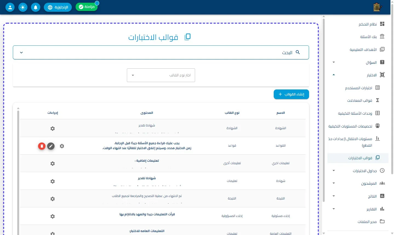This screenshot has width=394, height=235.
Task: Expand التقارير section arrow
Action: (x=333, y=209)
